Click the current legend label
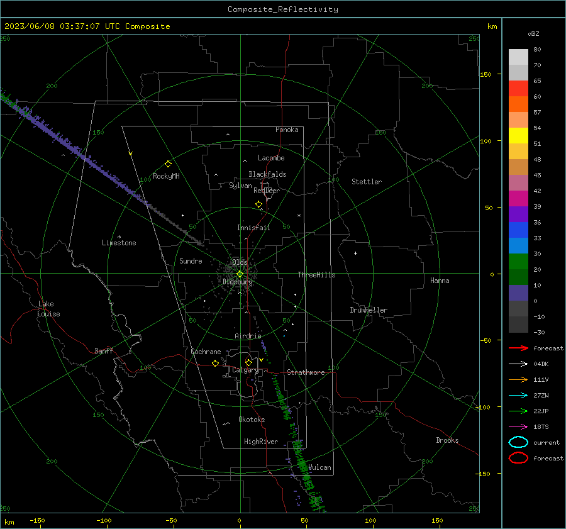566x529 pixels. tap(547, 442)
